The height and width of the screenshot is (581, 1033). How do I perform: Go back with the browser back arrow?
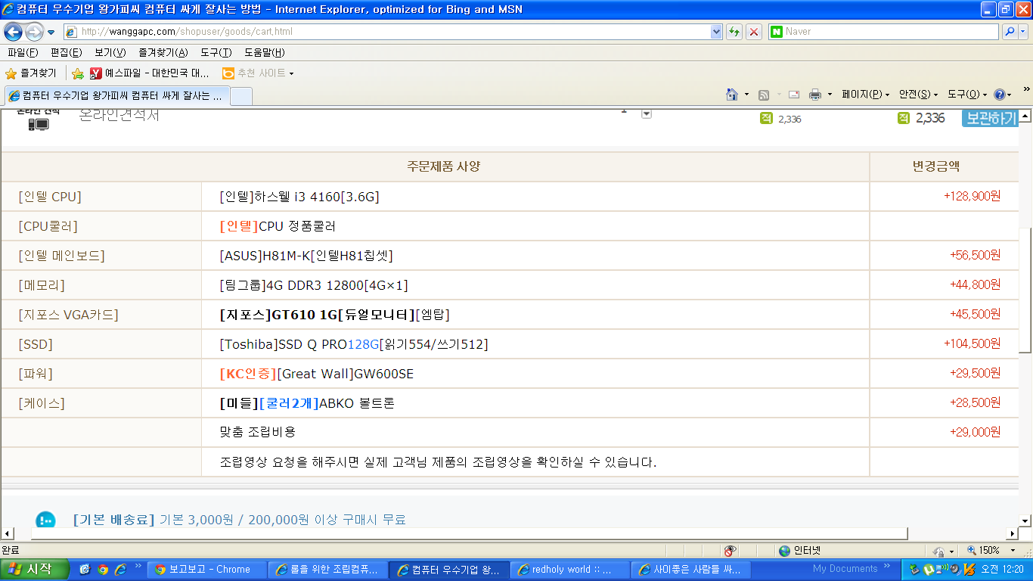pos(13,32)
